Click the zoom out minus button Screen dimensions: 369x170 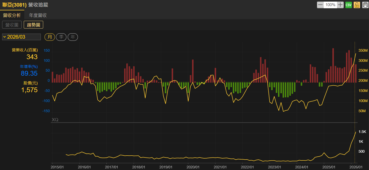point(320,5)
